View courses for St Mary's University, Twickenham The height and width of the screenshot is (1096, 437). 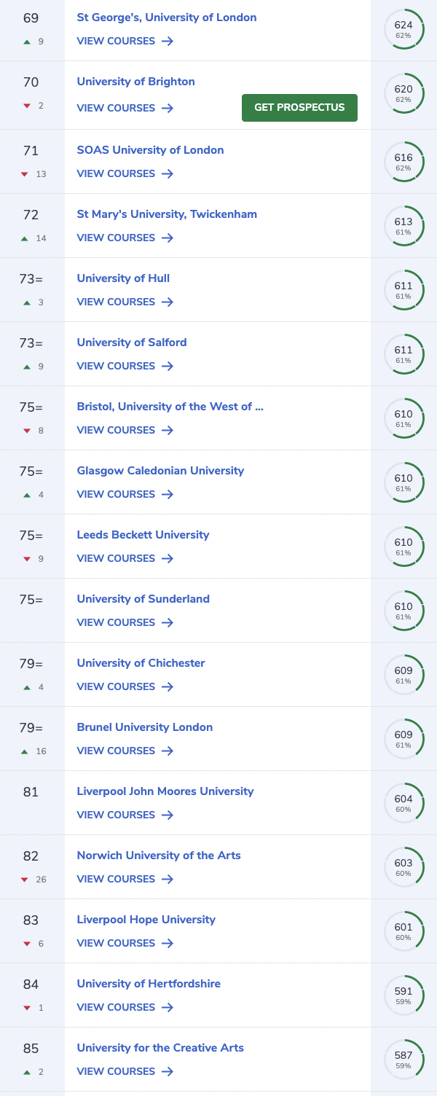click(x=125, y=238)
